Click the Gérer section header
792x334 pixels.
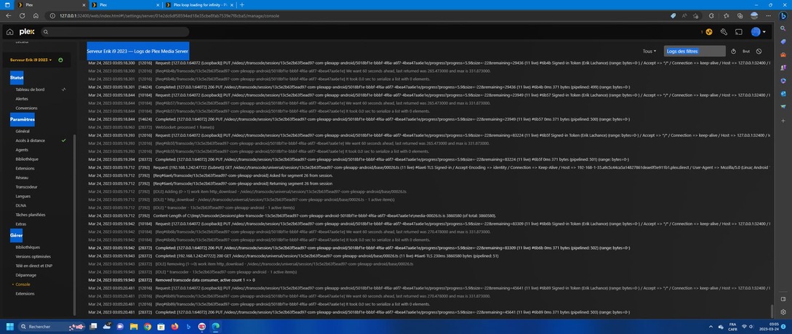pos(16,236)
